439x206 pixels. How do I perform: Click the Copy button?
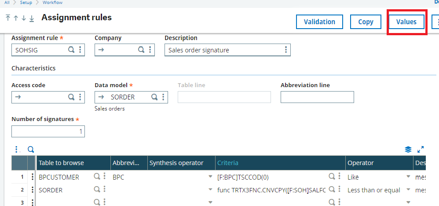point(366,22)
